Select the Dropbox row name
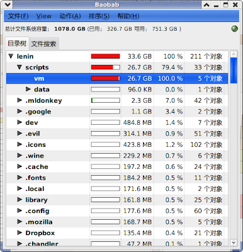Viewport: 243px width, 252px height. pyautogui.click(x=40, y=233)
